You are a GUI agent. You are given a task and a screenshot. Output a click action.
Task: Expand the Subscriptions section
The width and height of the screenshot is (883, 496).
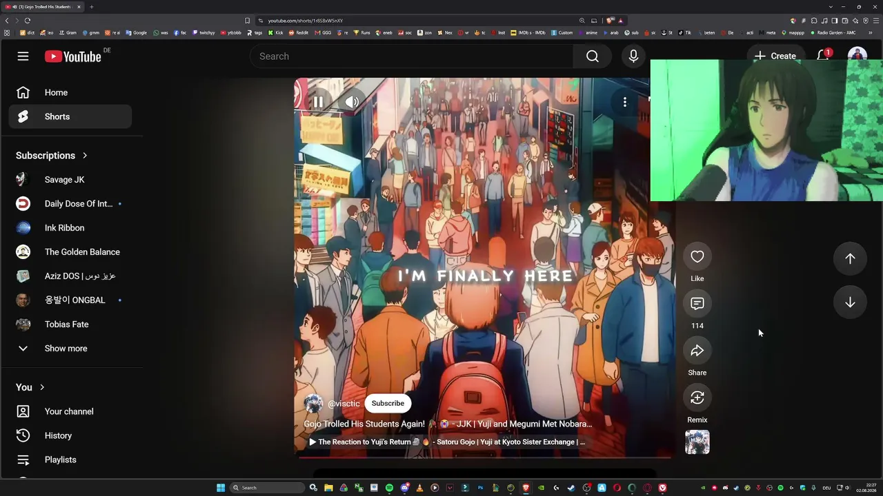[x=52, y=156]
